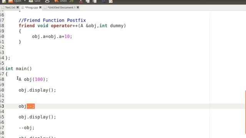This screenshot has width=246, height=138.
Task: Click the closing }; of the class
Action: coord(8,58)
